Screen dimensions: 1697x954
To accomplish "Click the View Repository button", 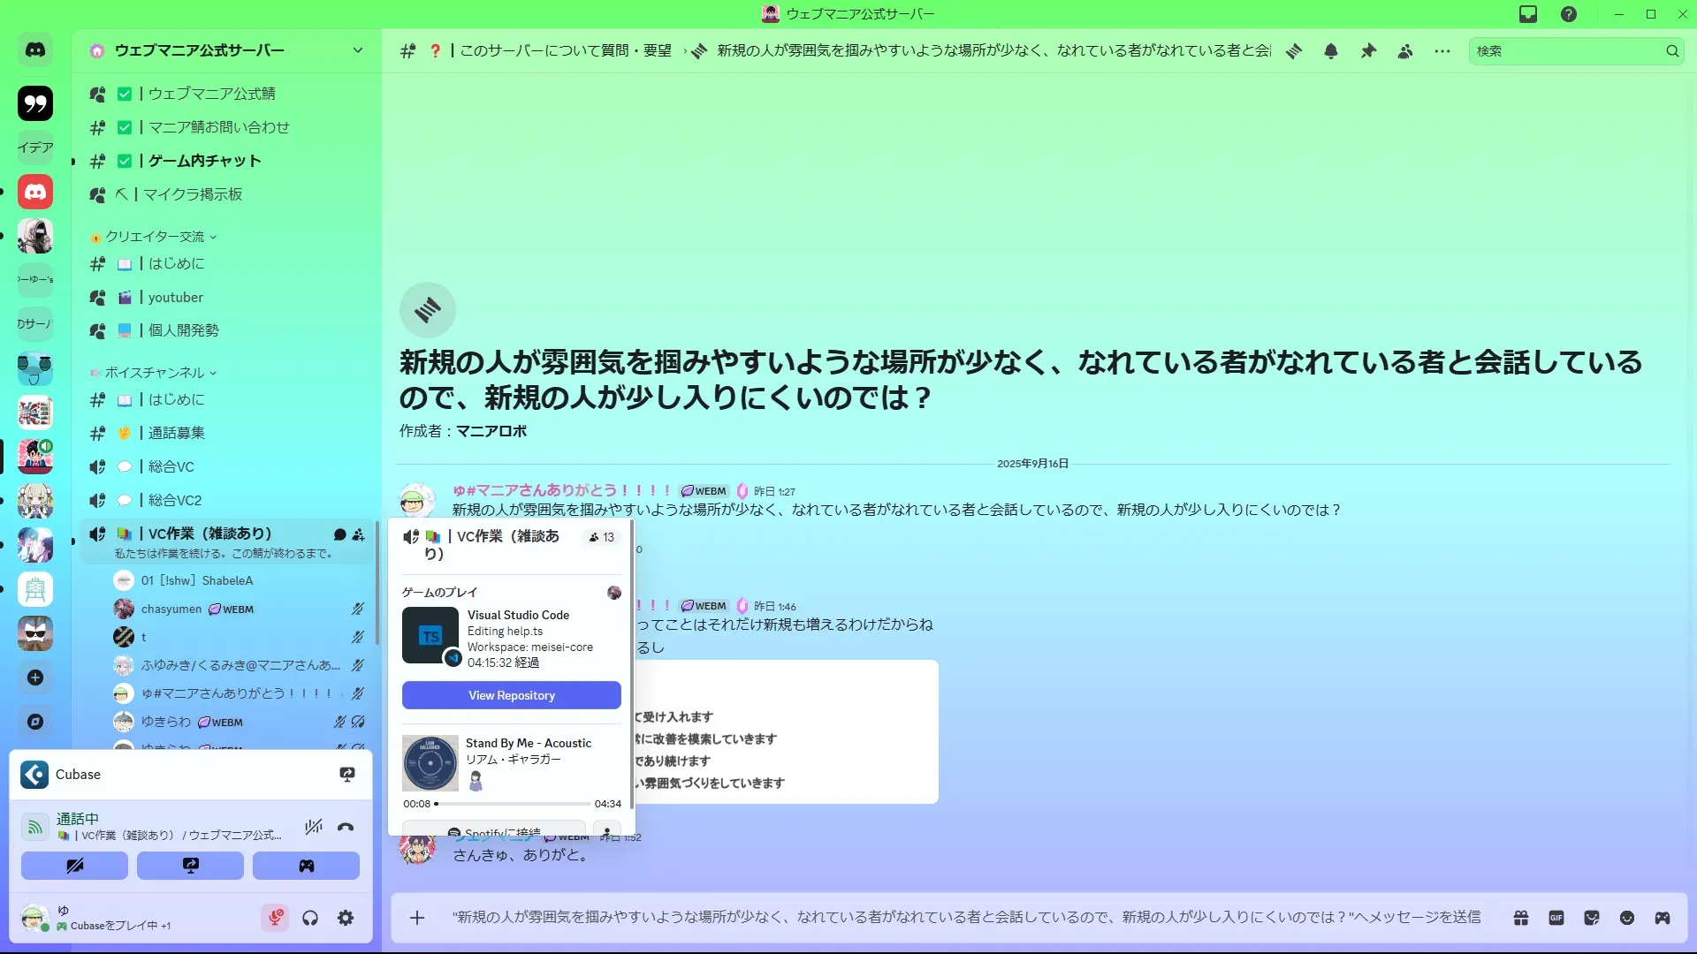I will 511,695.
